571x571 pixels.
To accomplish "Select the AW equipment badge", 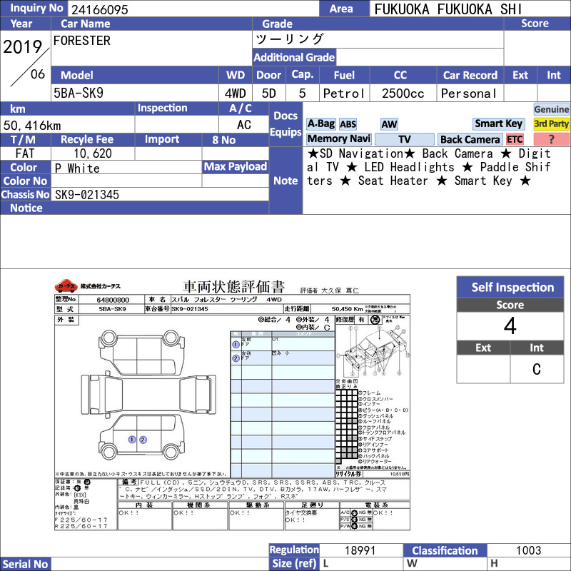I will 389,124.
